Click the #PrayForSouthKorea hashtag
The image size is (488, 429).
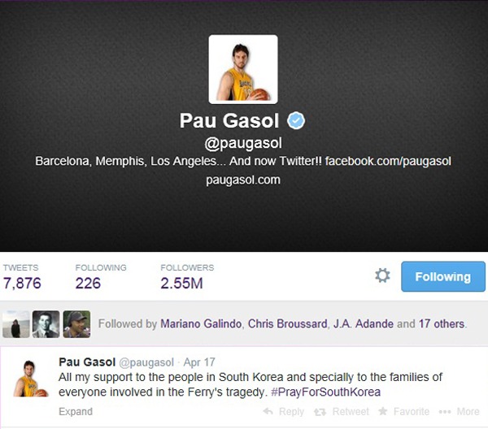326,392
